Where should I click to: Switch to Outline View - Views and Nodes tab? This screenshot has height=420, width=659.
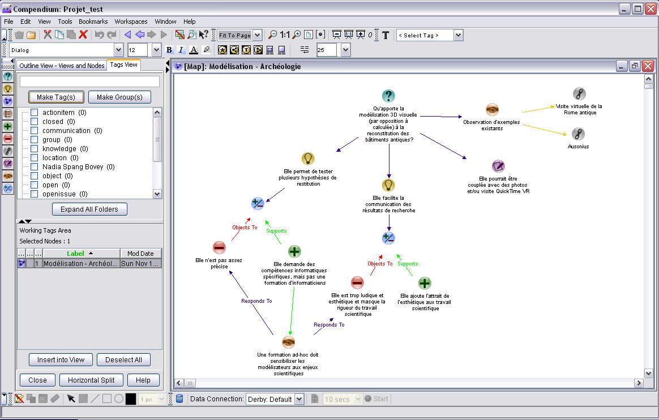tap(62, 66)
